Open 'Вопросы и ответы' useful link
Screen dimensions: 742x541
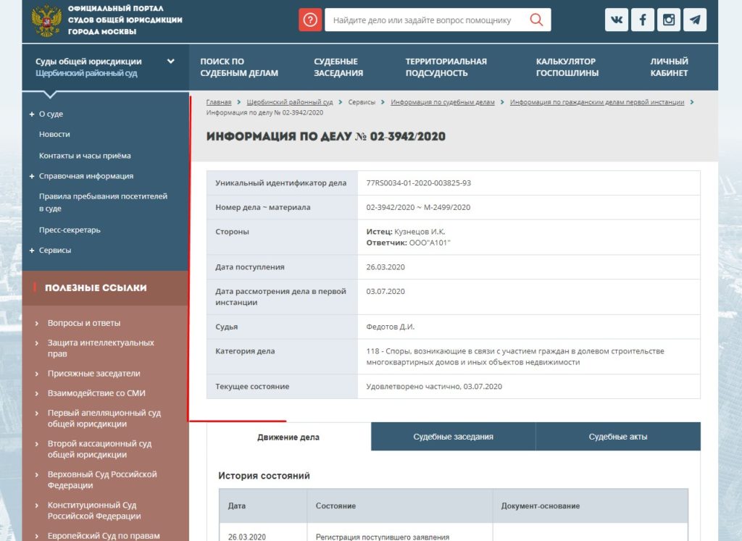[84, 323]
